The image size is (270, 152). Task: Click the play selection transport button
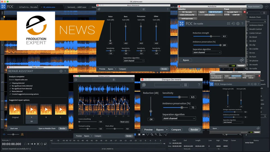coord(38,144)
